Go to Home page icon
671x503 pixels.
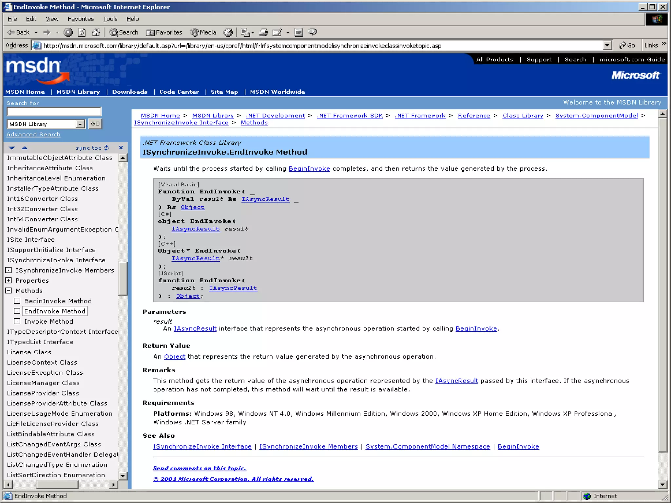click(x=96, y=32)
